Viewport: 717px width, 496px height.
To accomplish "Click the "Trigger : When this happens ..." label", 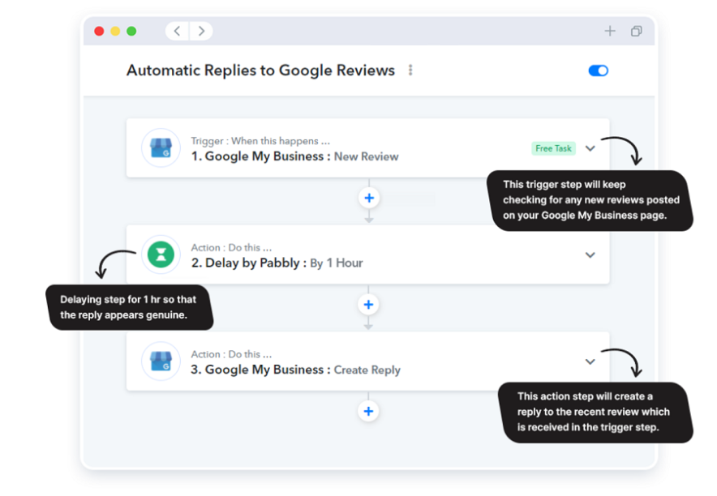I will tap(260, 141).
